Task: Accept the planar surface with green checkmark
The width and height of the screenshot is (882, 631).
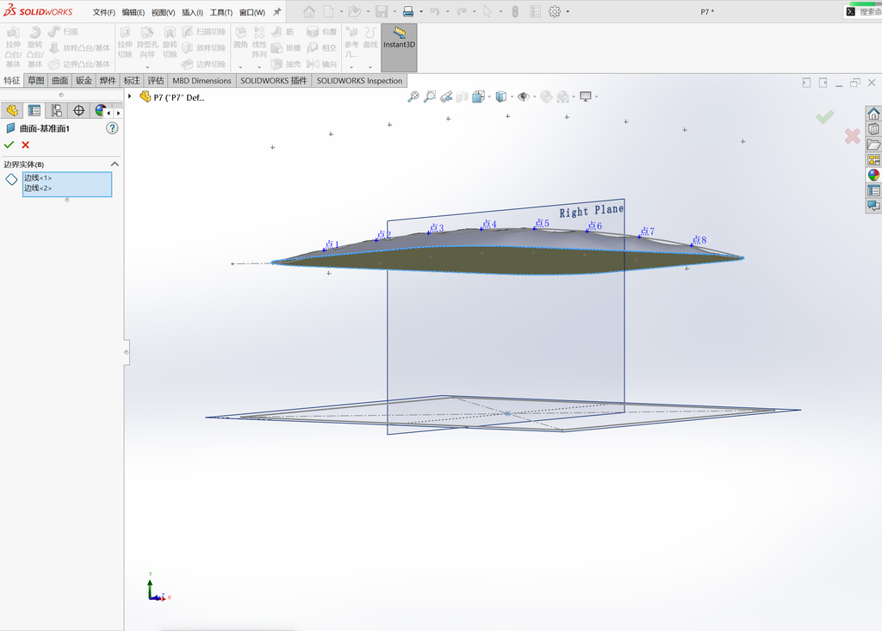Action: [9, 145]
